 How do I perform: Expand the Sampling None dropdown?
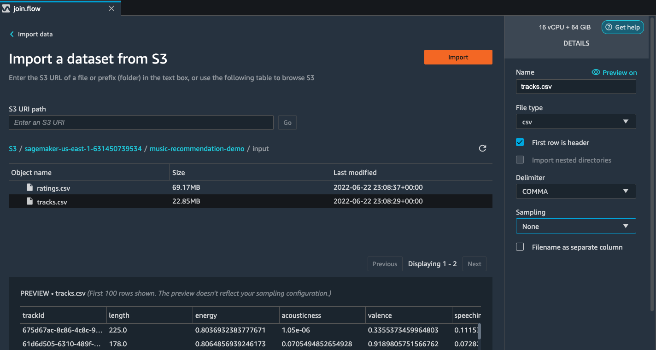[x=576, y=226]
